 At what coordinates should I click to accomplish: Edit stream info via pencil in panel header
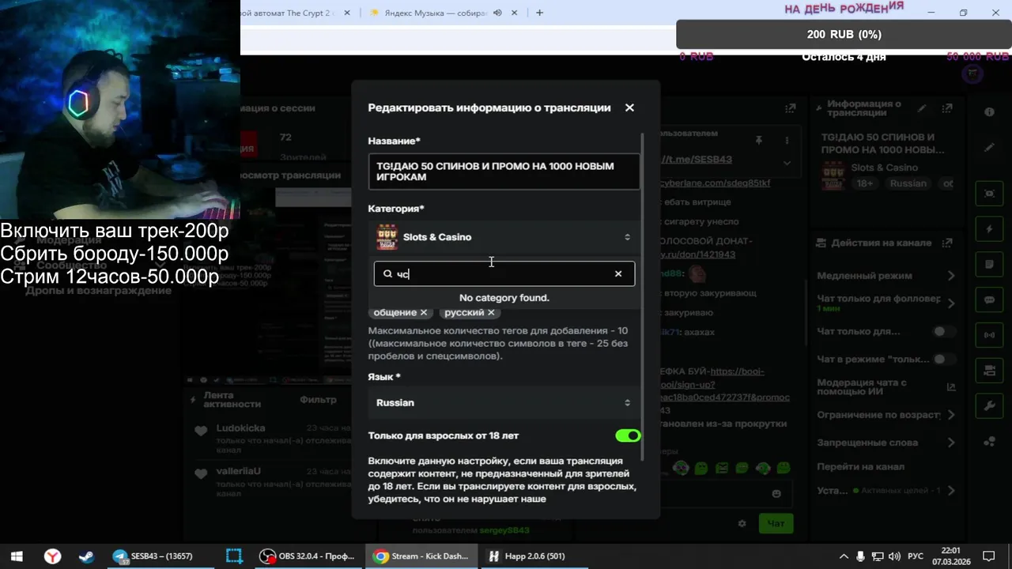922,108
